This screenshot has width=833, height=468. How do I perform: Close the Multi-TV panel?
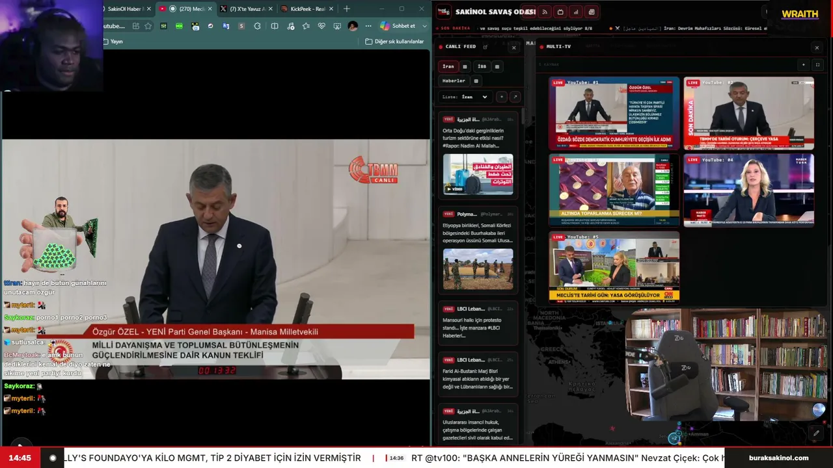817,47
